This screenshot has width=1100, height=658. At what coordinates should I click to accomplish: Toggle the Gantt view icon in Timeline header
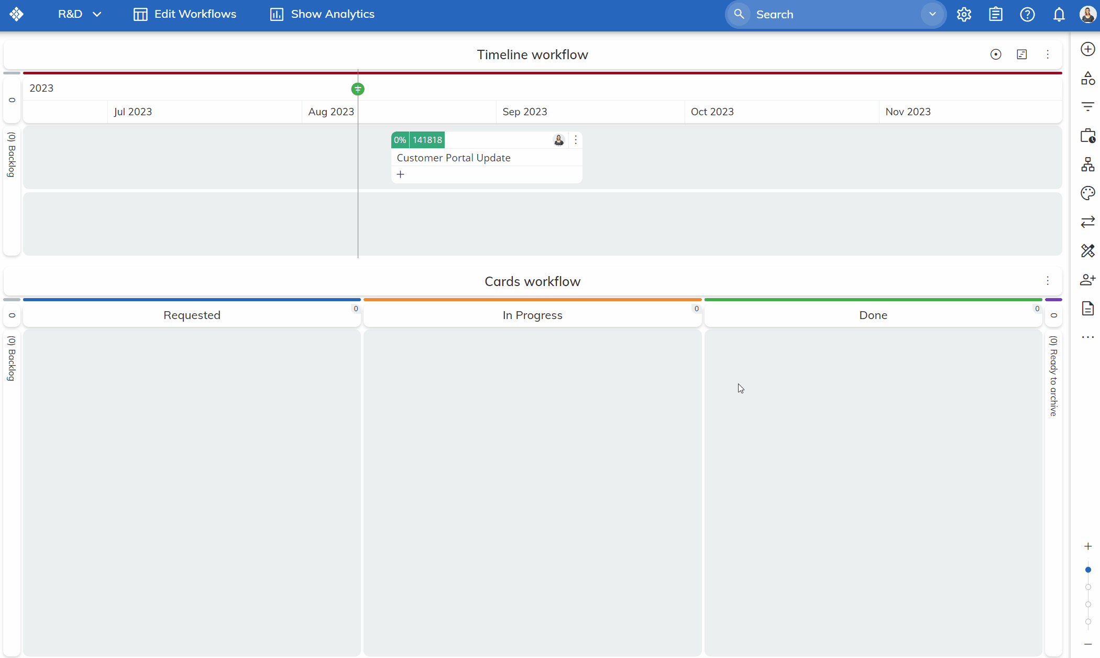pyautogui.click(x=1021, y=54)
